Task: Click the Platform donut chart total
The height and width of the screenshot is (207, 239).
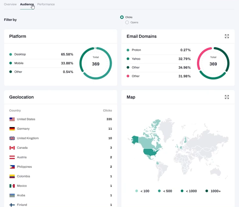Action: pyautogui.click(x=95, y=63)
